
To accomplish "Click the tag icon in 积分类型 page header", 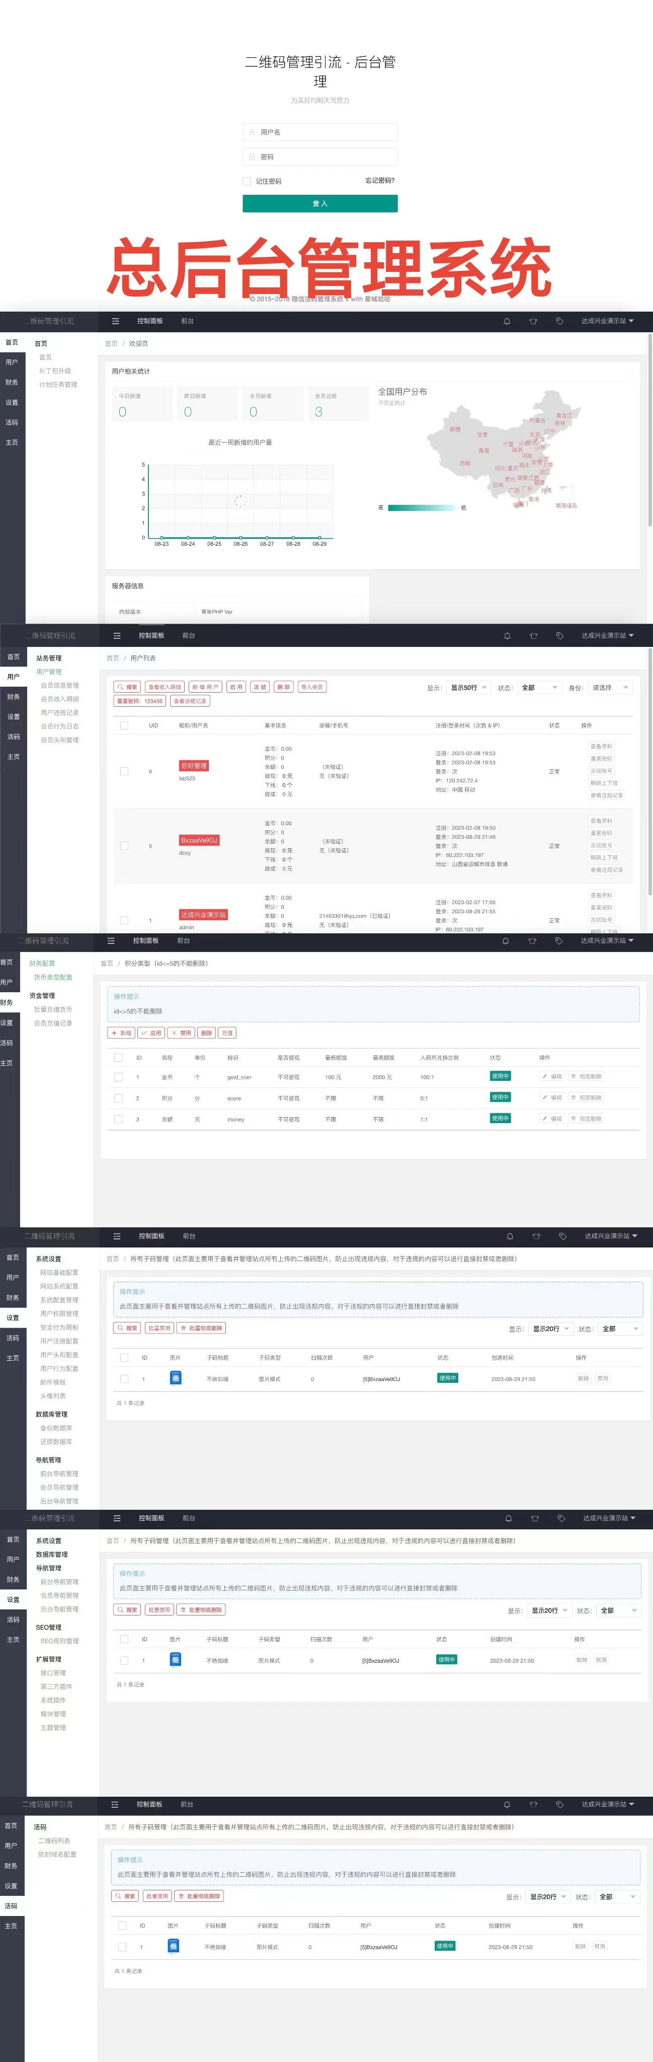I will click(x=558, y=940).
